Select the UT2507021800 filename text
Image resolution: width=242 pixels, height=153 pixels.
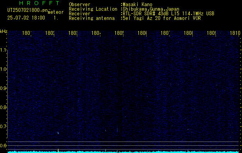[27, 10]
